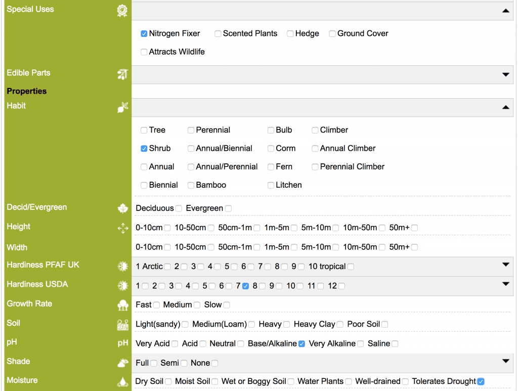Click the Moisture label
Screen dimensions: 518x391
tap(22, 380)
